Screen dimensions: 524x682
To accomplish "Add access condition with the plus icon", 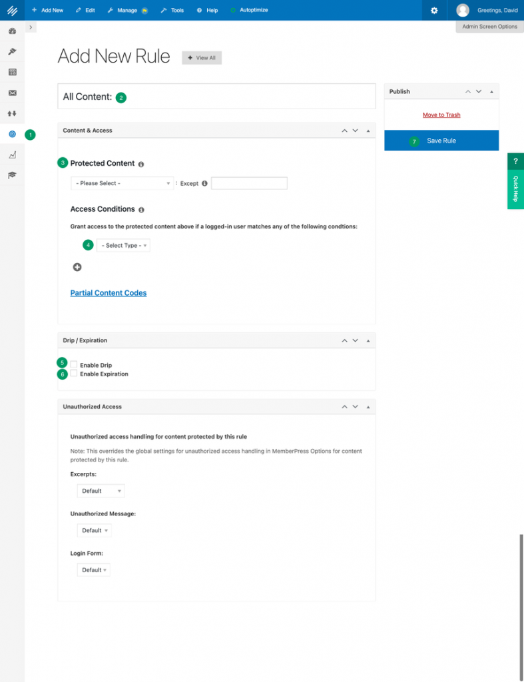I will pyautogui.click(x=77, y=267).
